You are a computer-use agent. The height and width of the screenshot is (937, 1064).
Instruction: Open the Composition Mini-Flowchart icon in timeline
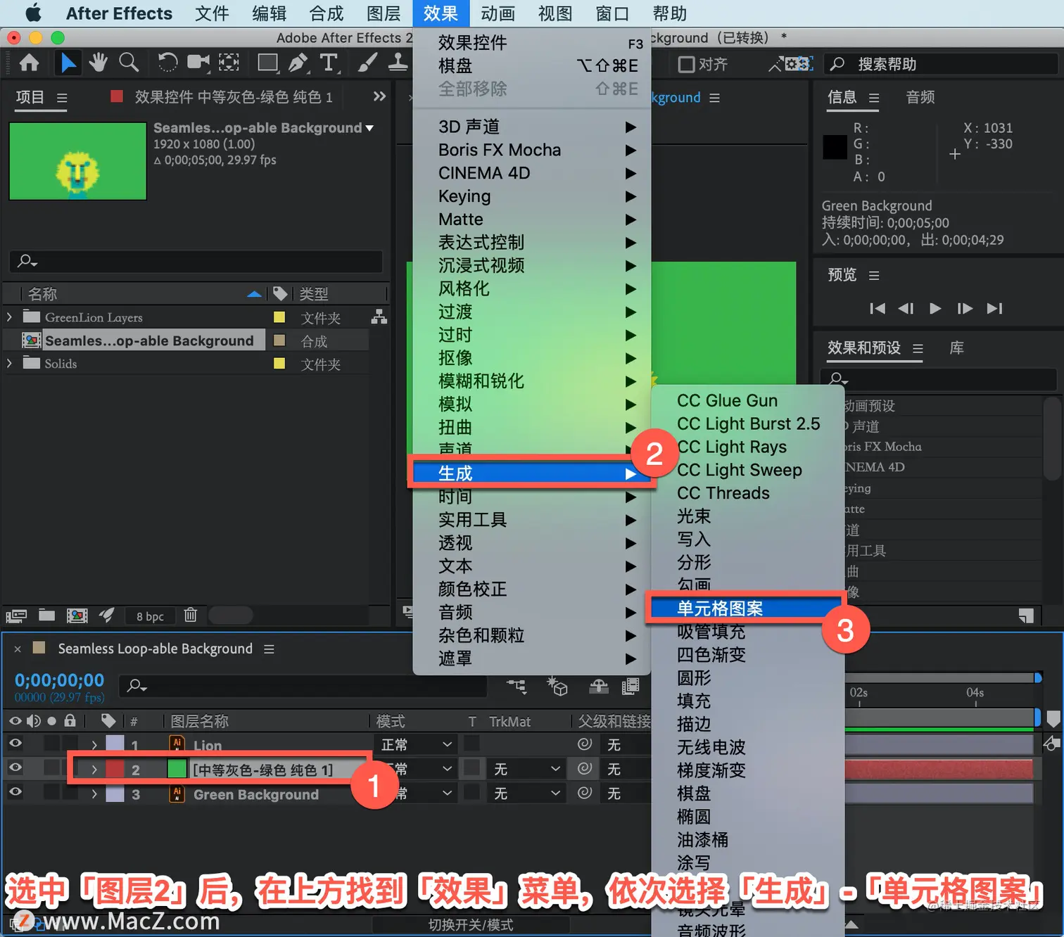517,687
